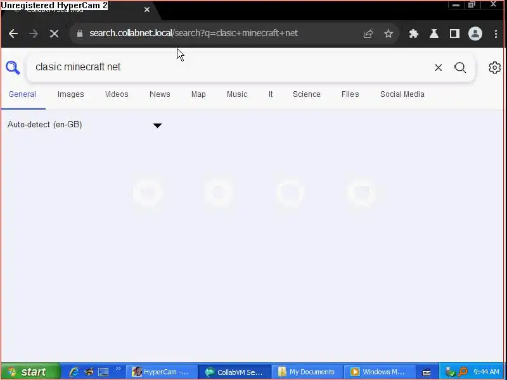The height and width of the screenshot is (380, 507).
Task: Go back with the browser back arrow
Action: tap(13, 34)
